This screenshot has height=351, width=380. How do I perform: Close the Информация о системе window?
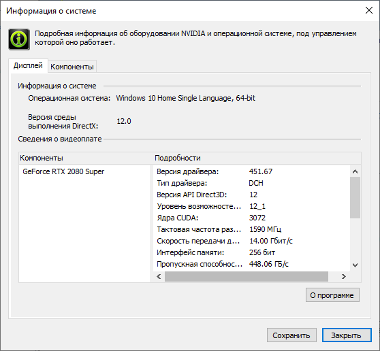coord(369,10)
